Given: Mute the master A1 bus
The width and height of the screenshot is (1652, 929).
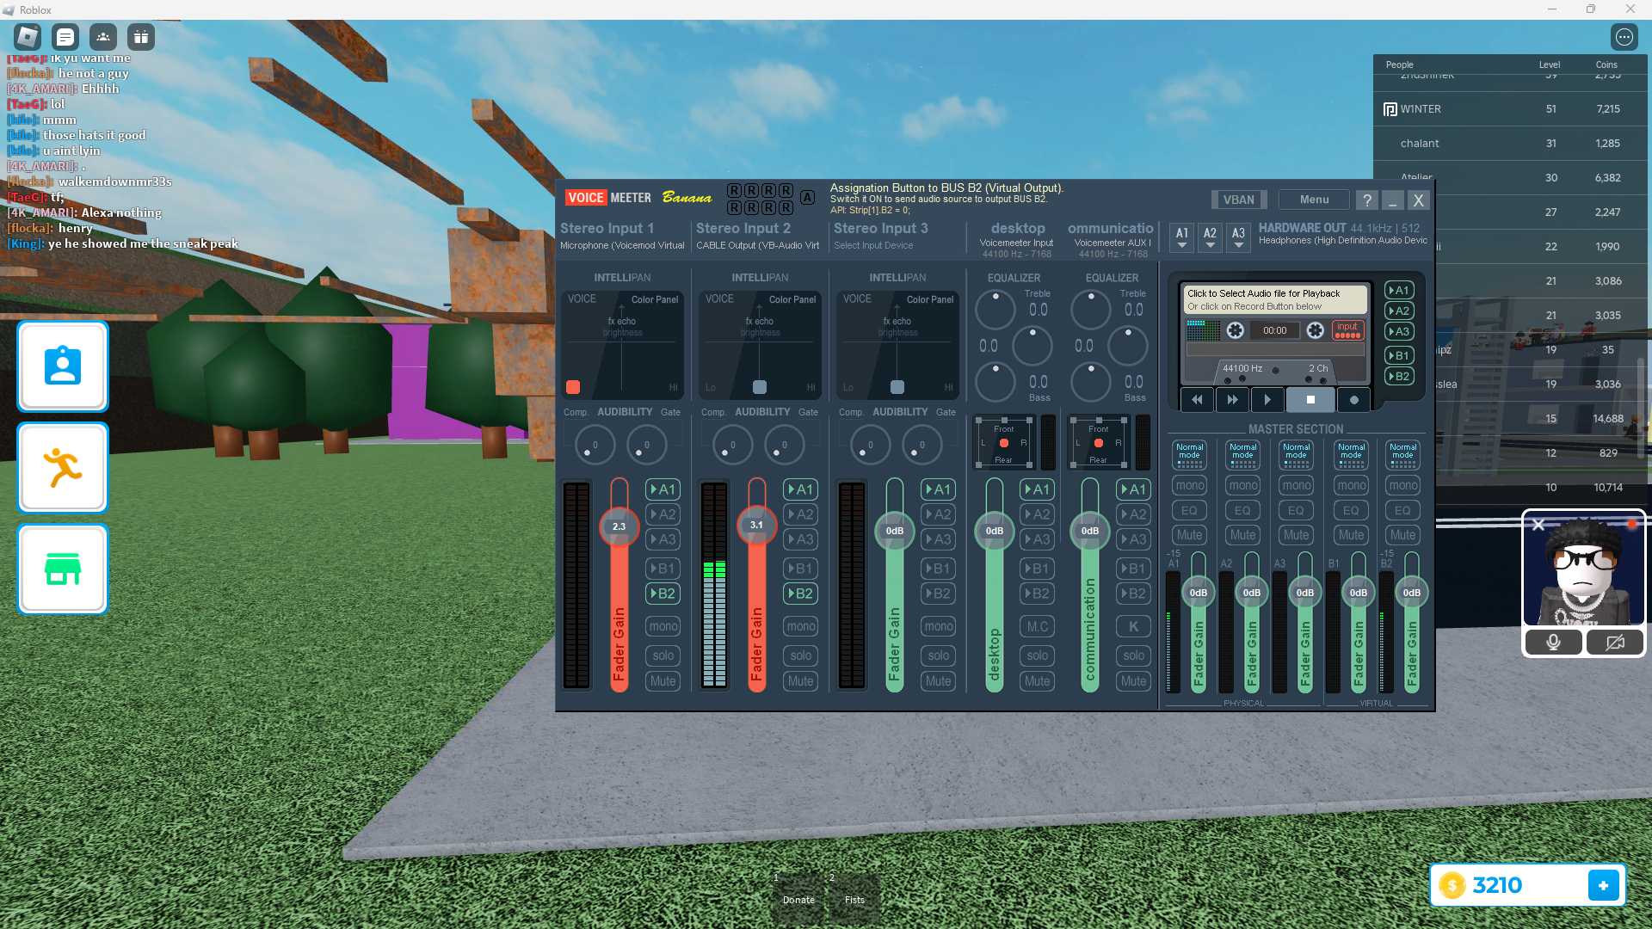Looking at the screenshot, I should coord(1190,535).
